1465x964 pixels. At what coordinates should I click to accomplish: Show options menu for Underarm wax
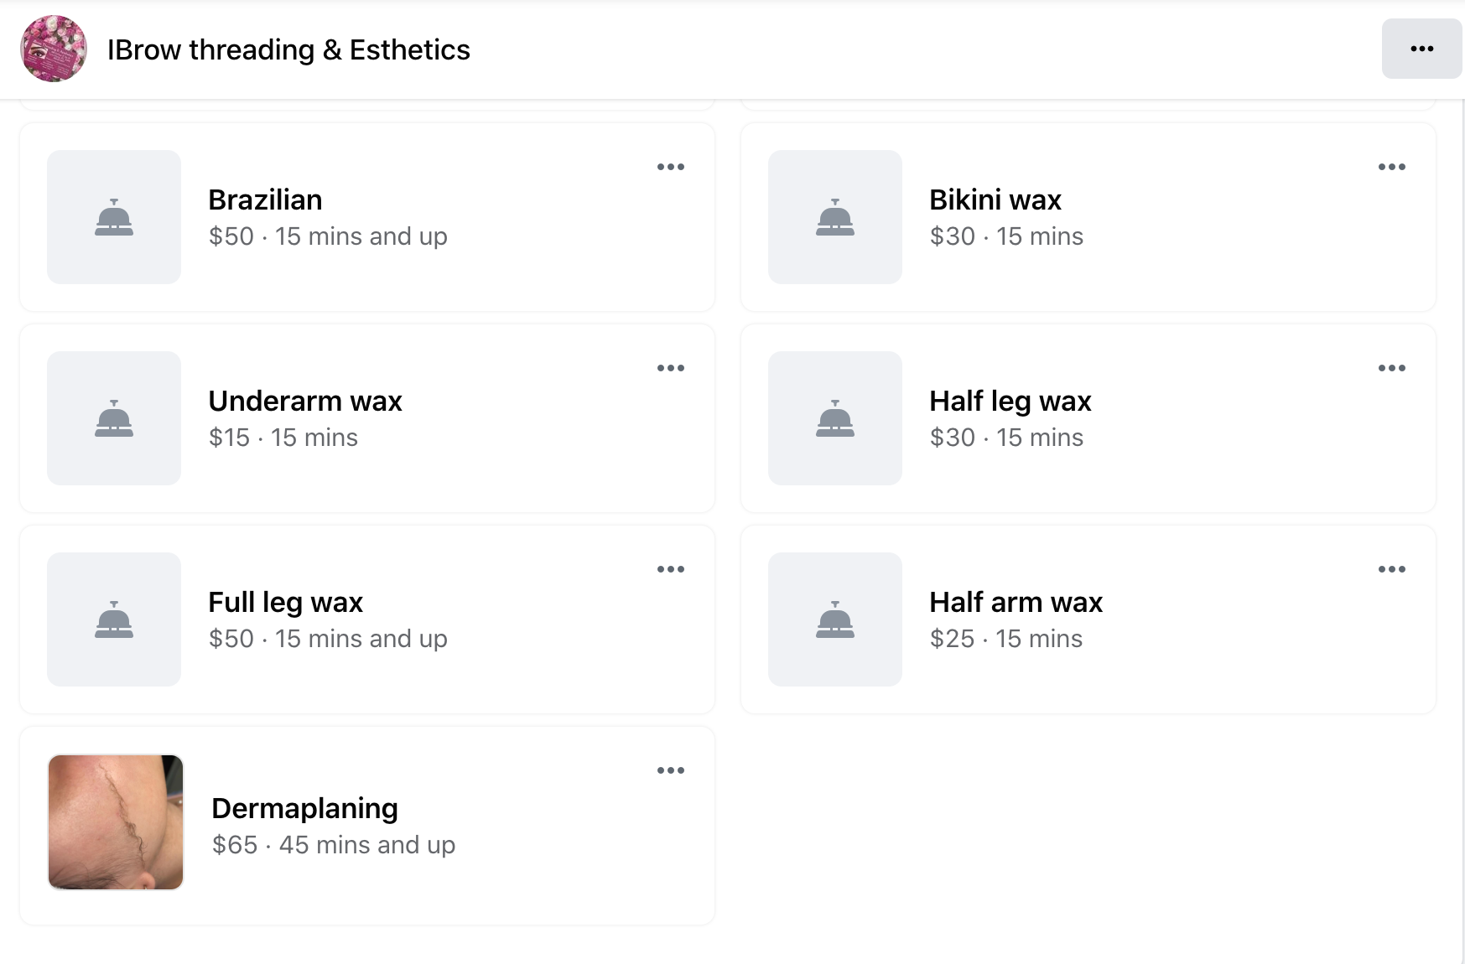point(670,368)
